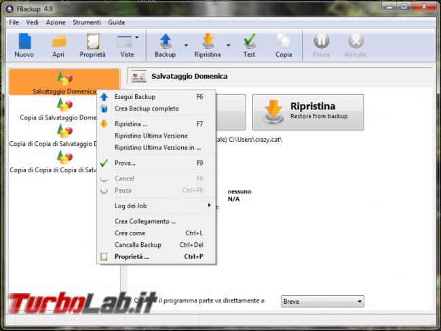Open the File menu
The image size is (441, 331).
tap(14, 22)
